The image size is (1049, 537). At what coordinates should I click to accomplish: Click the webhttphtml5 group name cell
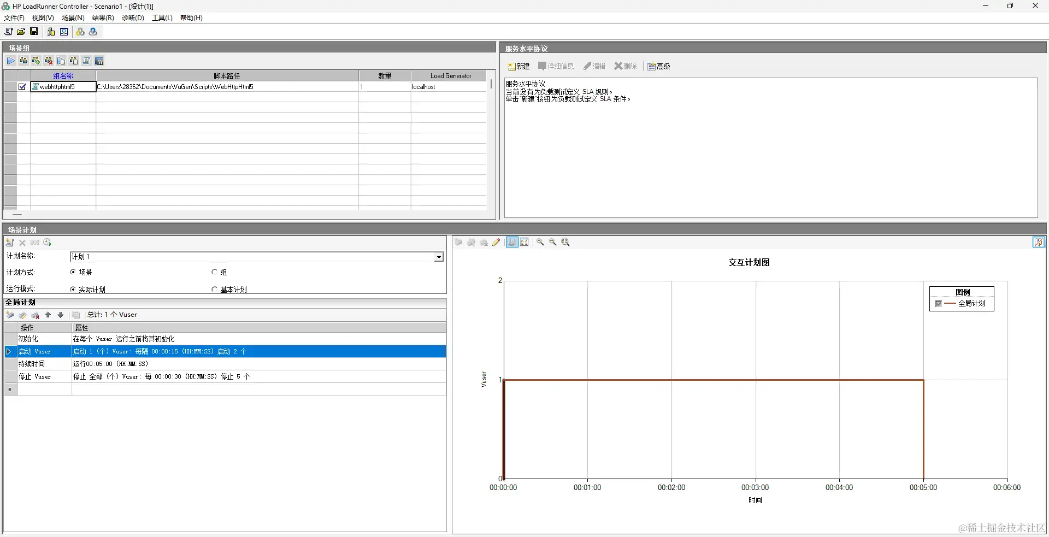pos(63,87)
